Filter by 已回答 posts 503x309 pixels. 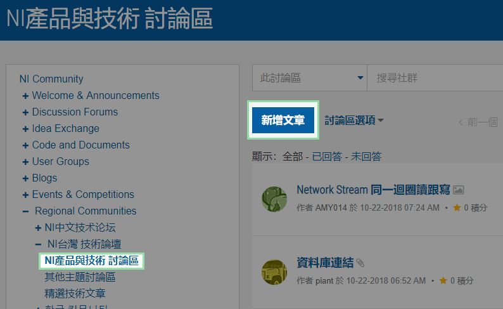327,157
